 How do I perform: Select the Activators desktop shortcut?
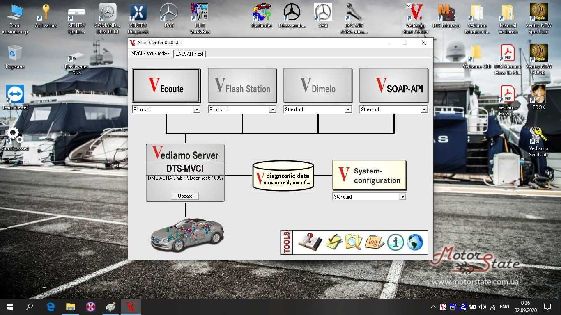46,16
